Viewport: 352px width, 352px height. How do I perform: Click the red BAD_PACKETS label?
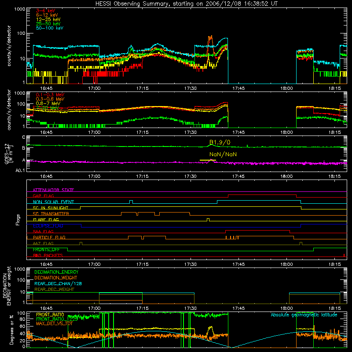tap(48, 255)
